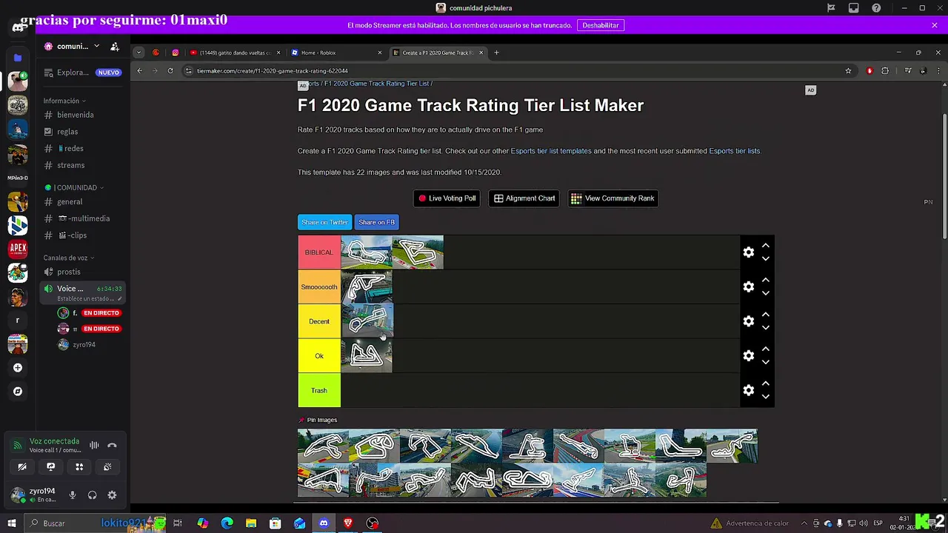The width and height of the screenshot is (948, 533).
Task: Click the Live Voting Poll button
Action: [447, 198]
